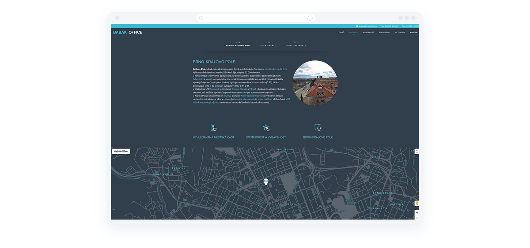The width and height of the screenshot is (530, 248).
Task: Zoom out the map with minus button
Action: click(x=416, y=218)
